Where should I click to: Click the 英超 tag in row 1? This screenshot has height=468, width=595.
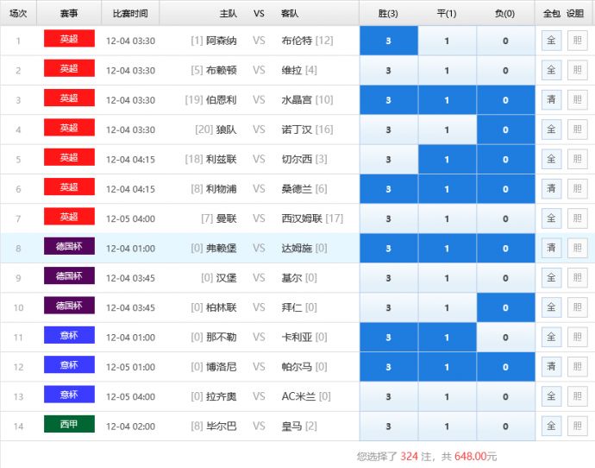[69, 40]
